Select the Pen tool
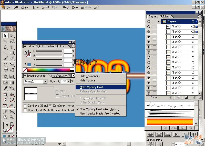Screen dimensions: 205x146 [5, 47]
